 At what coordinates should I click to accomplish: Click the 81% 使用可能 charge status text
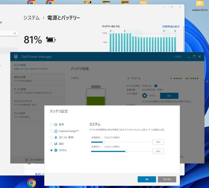point(153,90)
